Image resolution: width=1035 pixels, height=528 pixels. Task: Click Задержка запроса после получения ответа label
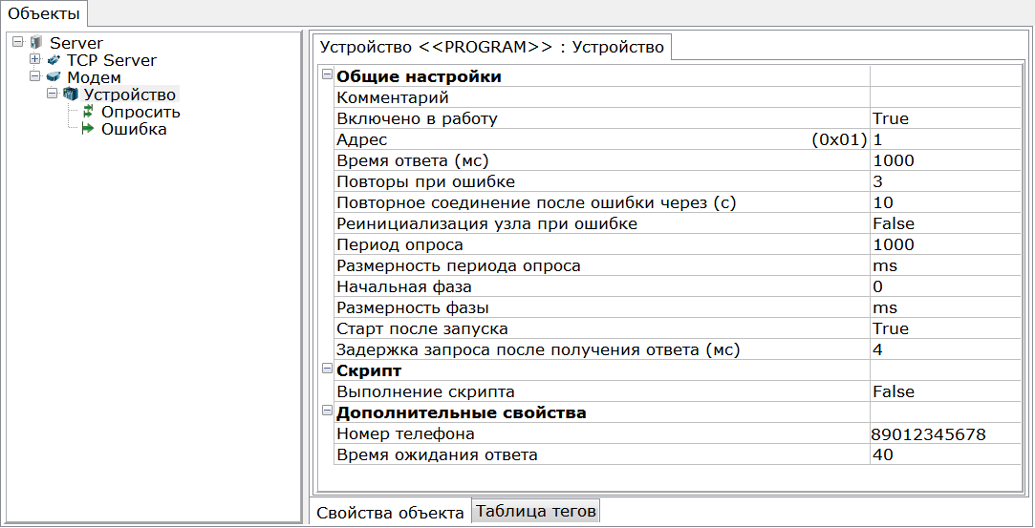tap(539, 350)
